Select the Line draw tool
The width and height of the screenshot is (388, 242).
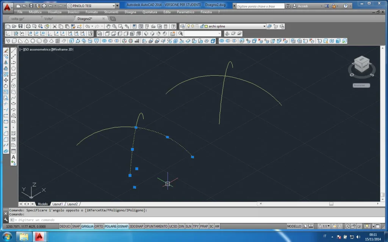click(13, 51)
